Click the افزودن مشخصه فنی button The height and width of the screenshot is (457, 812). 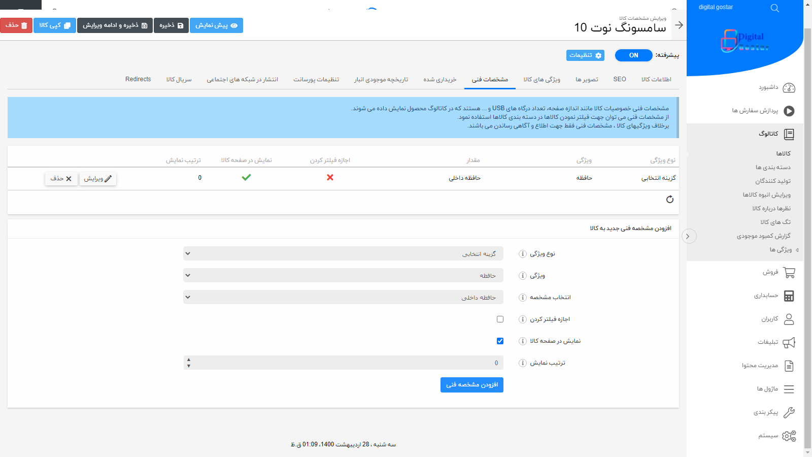click(471, 385)
